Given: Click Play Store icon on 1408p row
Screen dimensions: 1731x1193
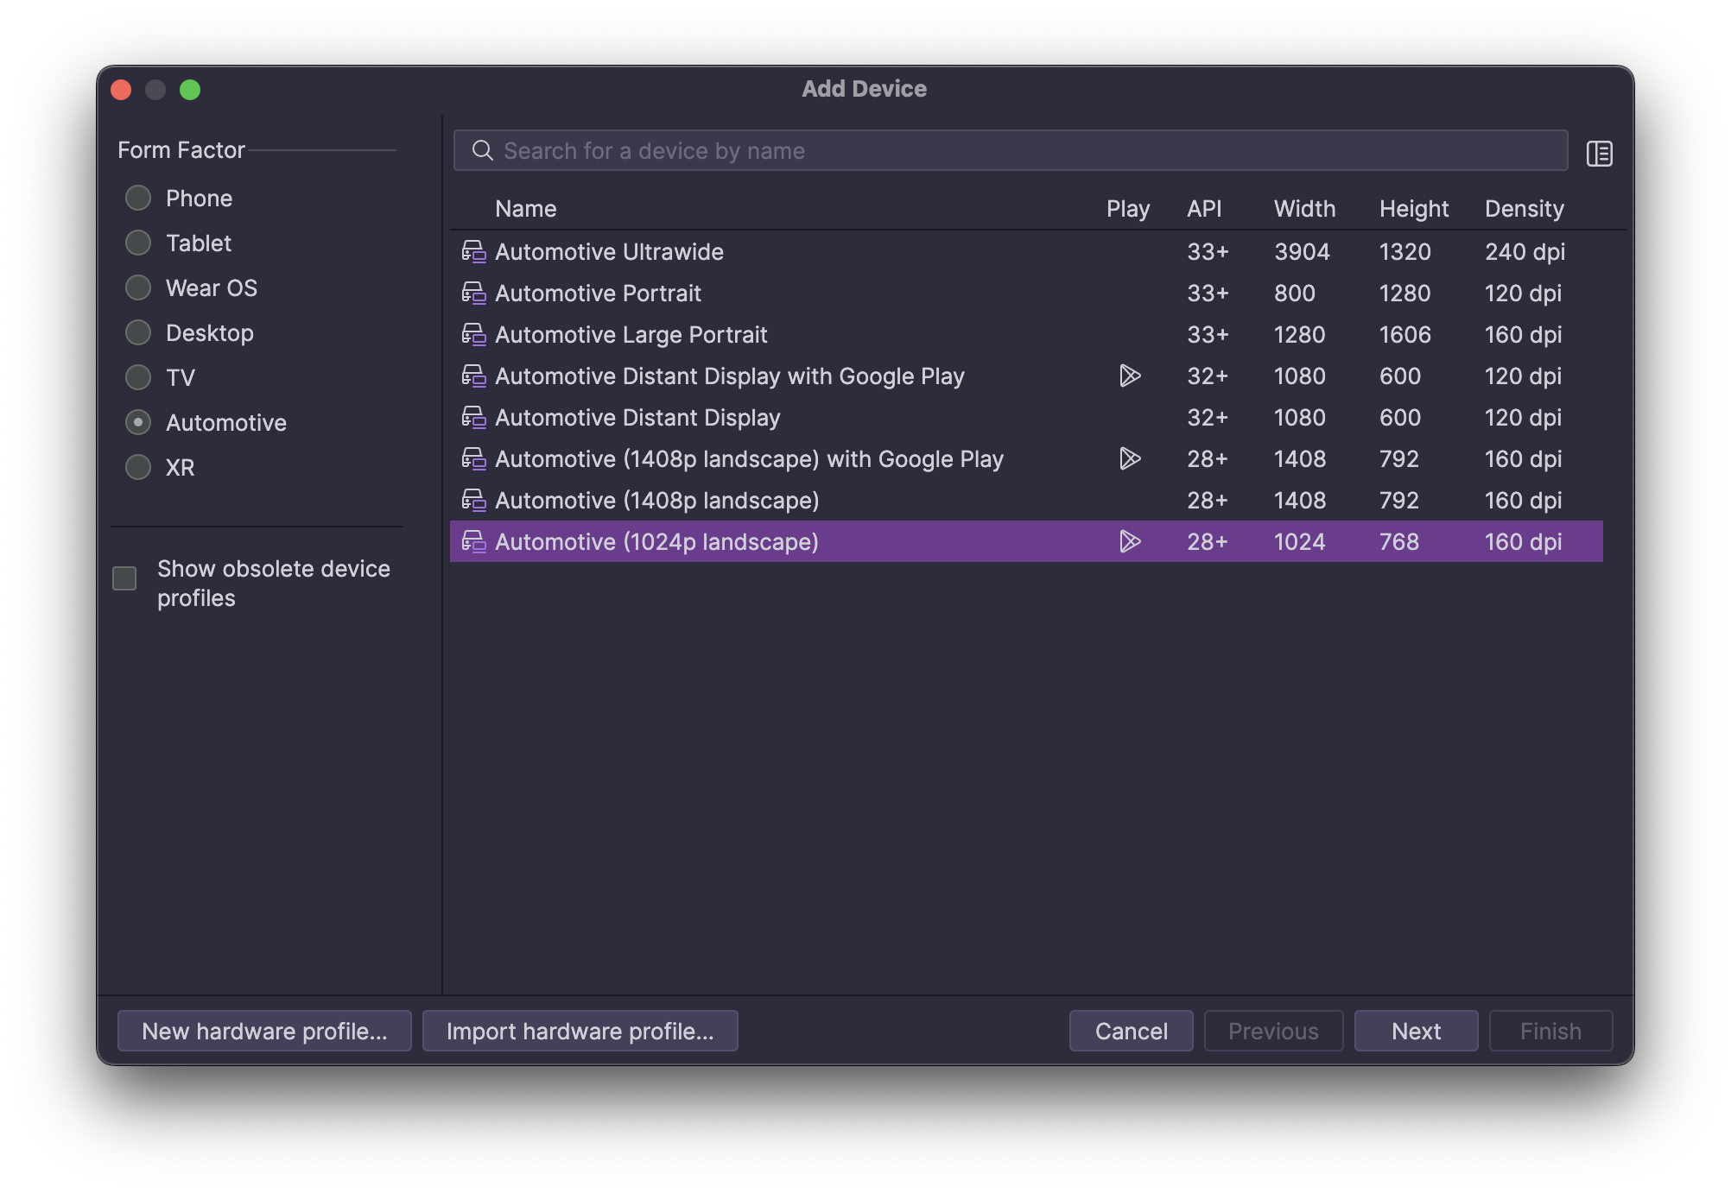Looking at the screenshot, I should [x=1130, y=459].
